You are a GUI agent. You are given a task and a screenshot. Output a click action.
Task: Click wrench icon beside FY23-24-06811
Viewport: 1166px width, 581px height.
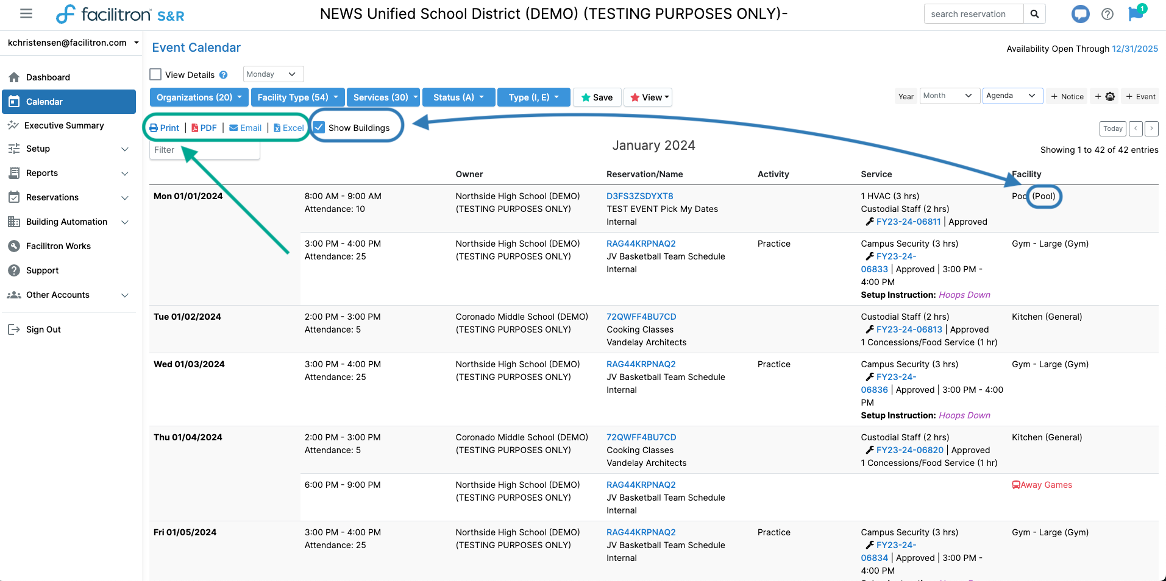point(870,222)
